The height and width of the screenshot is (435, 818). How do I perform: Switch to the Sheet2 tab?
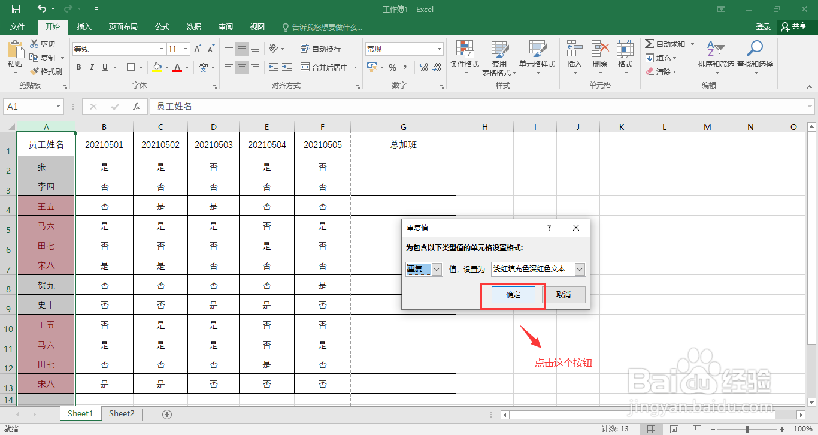click(122, 414)
